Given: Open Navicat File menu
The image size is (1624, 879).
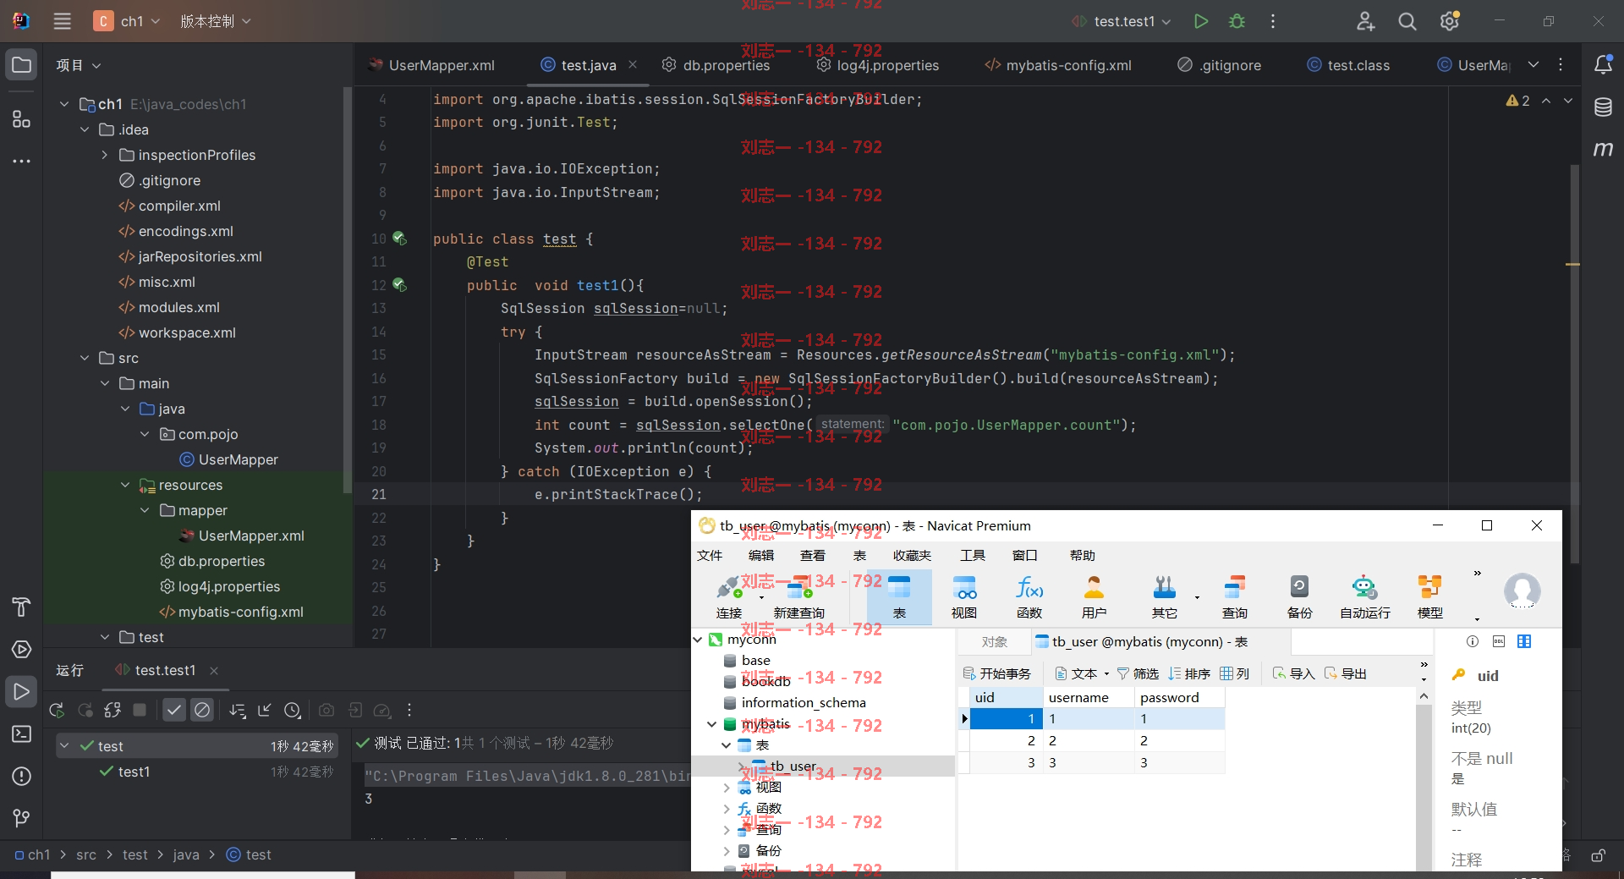Looking at the screenshot, I should 710,555.
